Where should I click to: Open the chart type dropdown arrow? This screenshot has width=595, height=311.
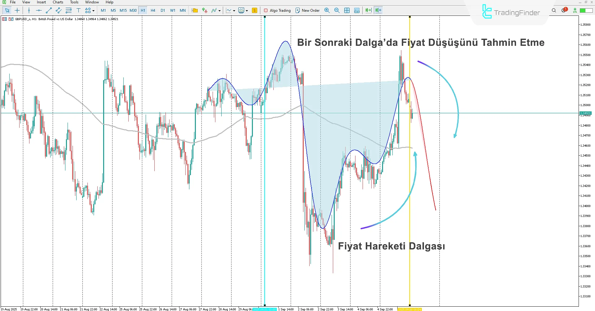point(234,11)
